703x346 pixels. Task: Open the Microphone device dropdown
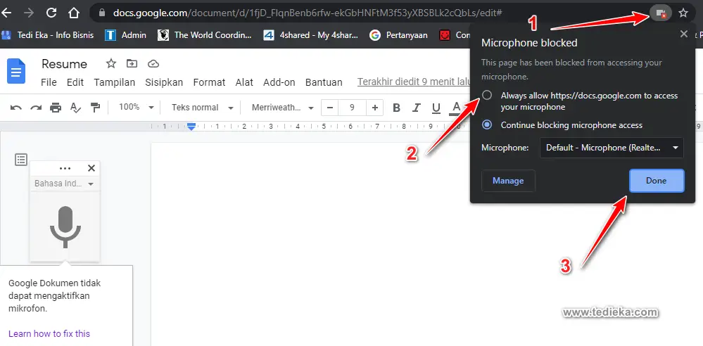[612, 148]
